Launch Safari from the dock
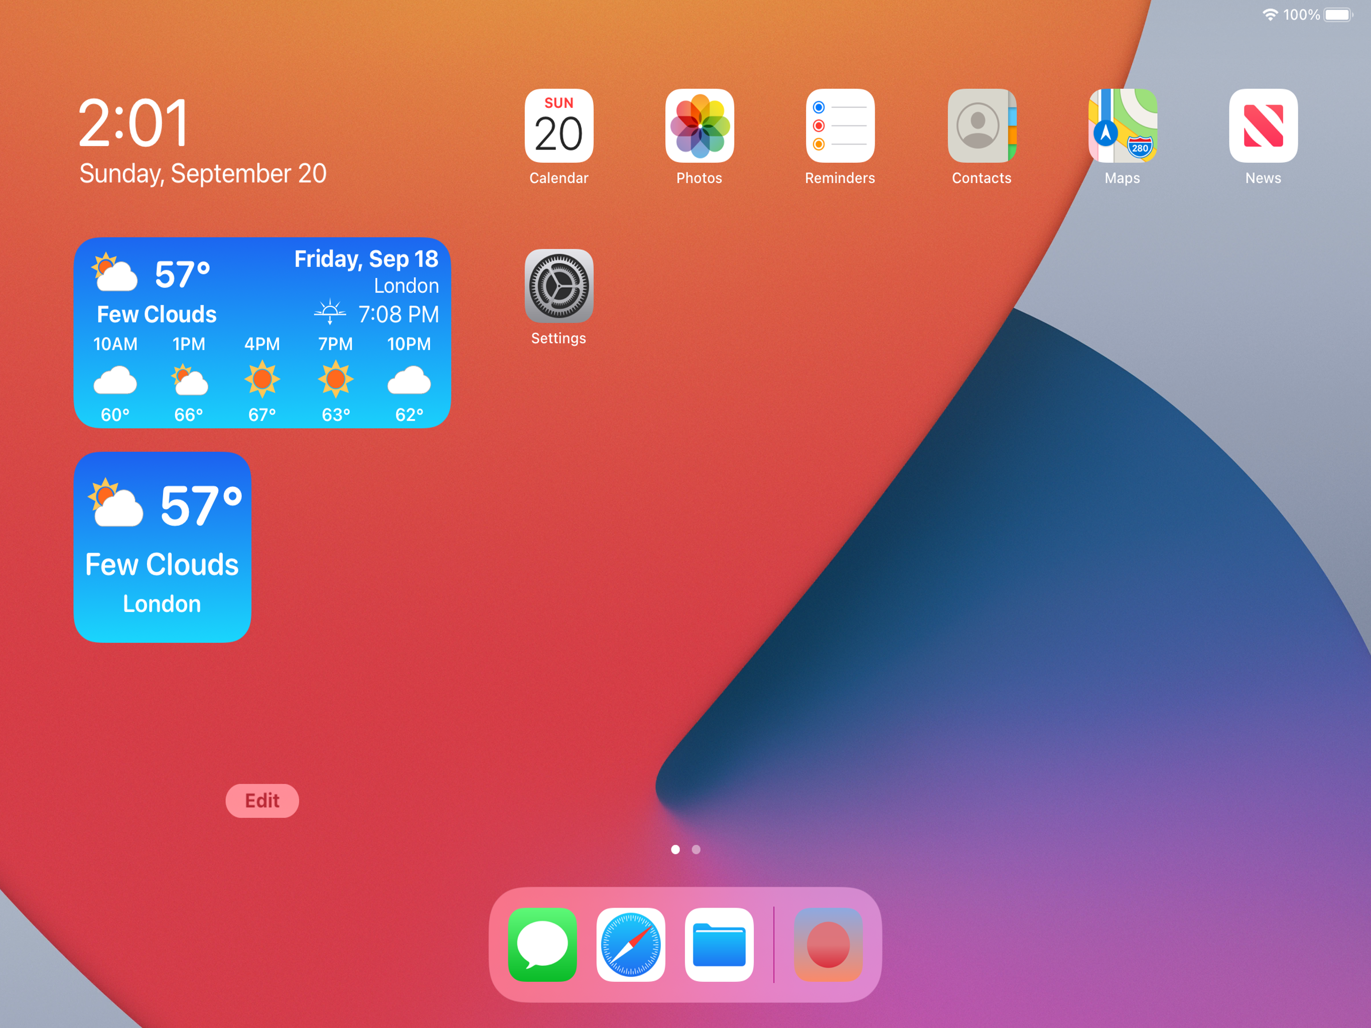The image size is (1371, 1028). pos(630,944)
